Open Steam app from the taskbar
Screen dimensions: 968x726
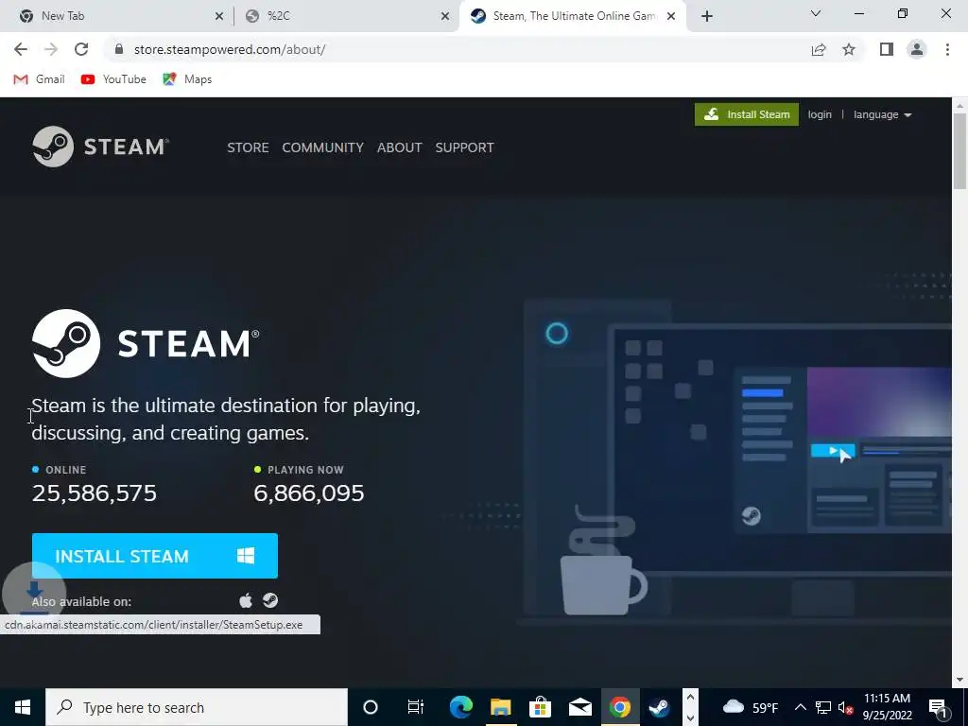point(659,707)
